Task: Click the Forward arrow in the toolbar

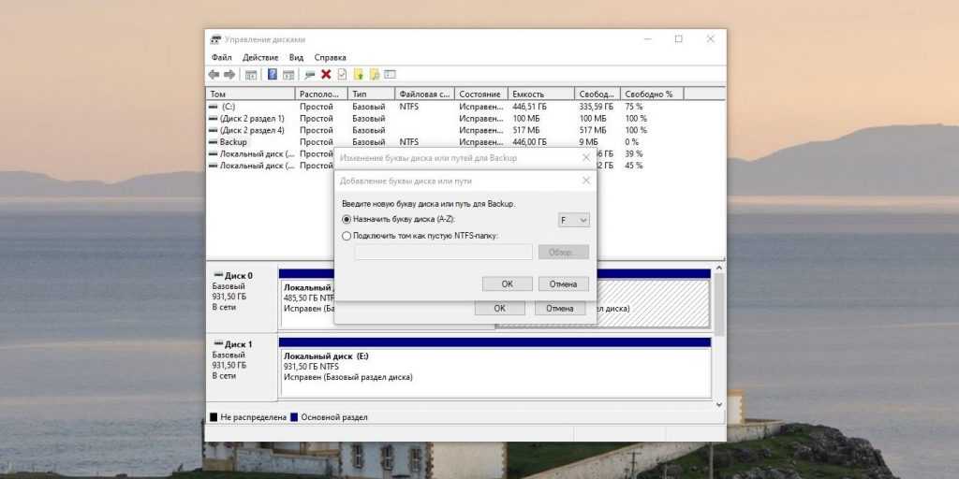Action: pos(229,74)
